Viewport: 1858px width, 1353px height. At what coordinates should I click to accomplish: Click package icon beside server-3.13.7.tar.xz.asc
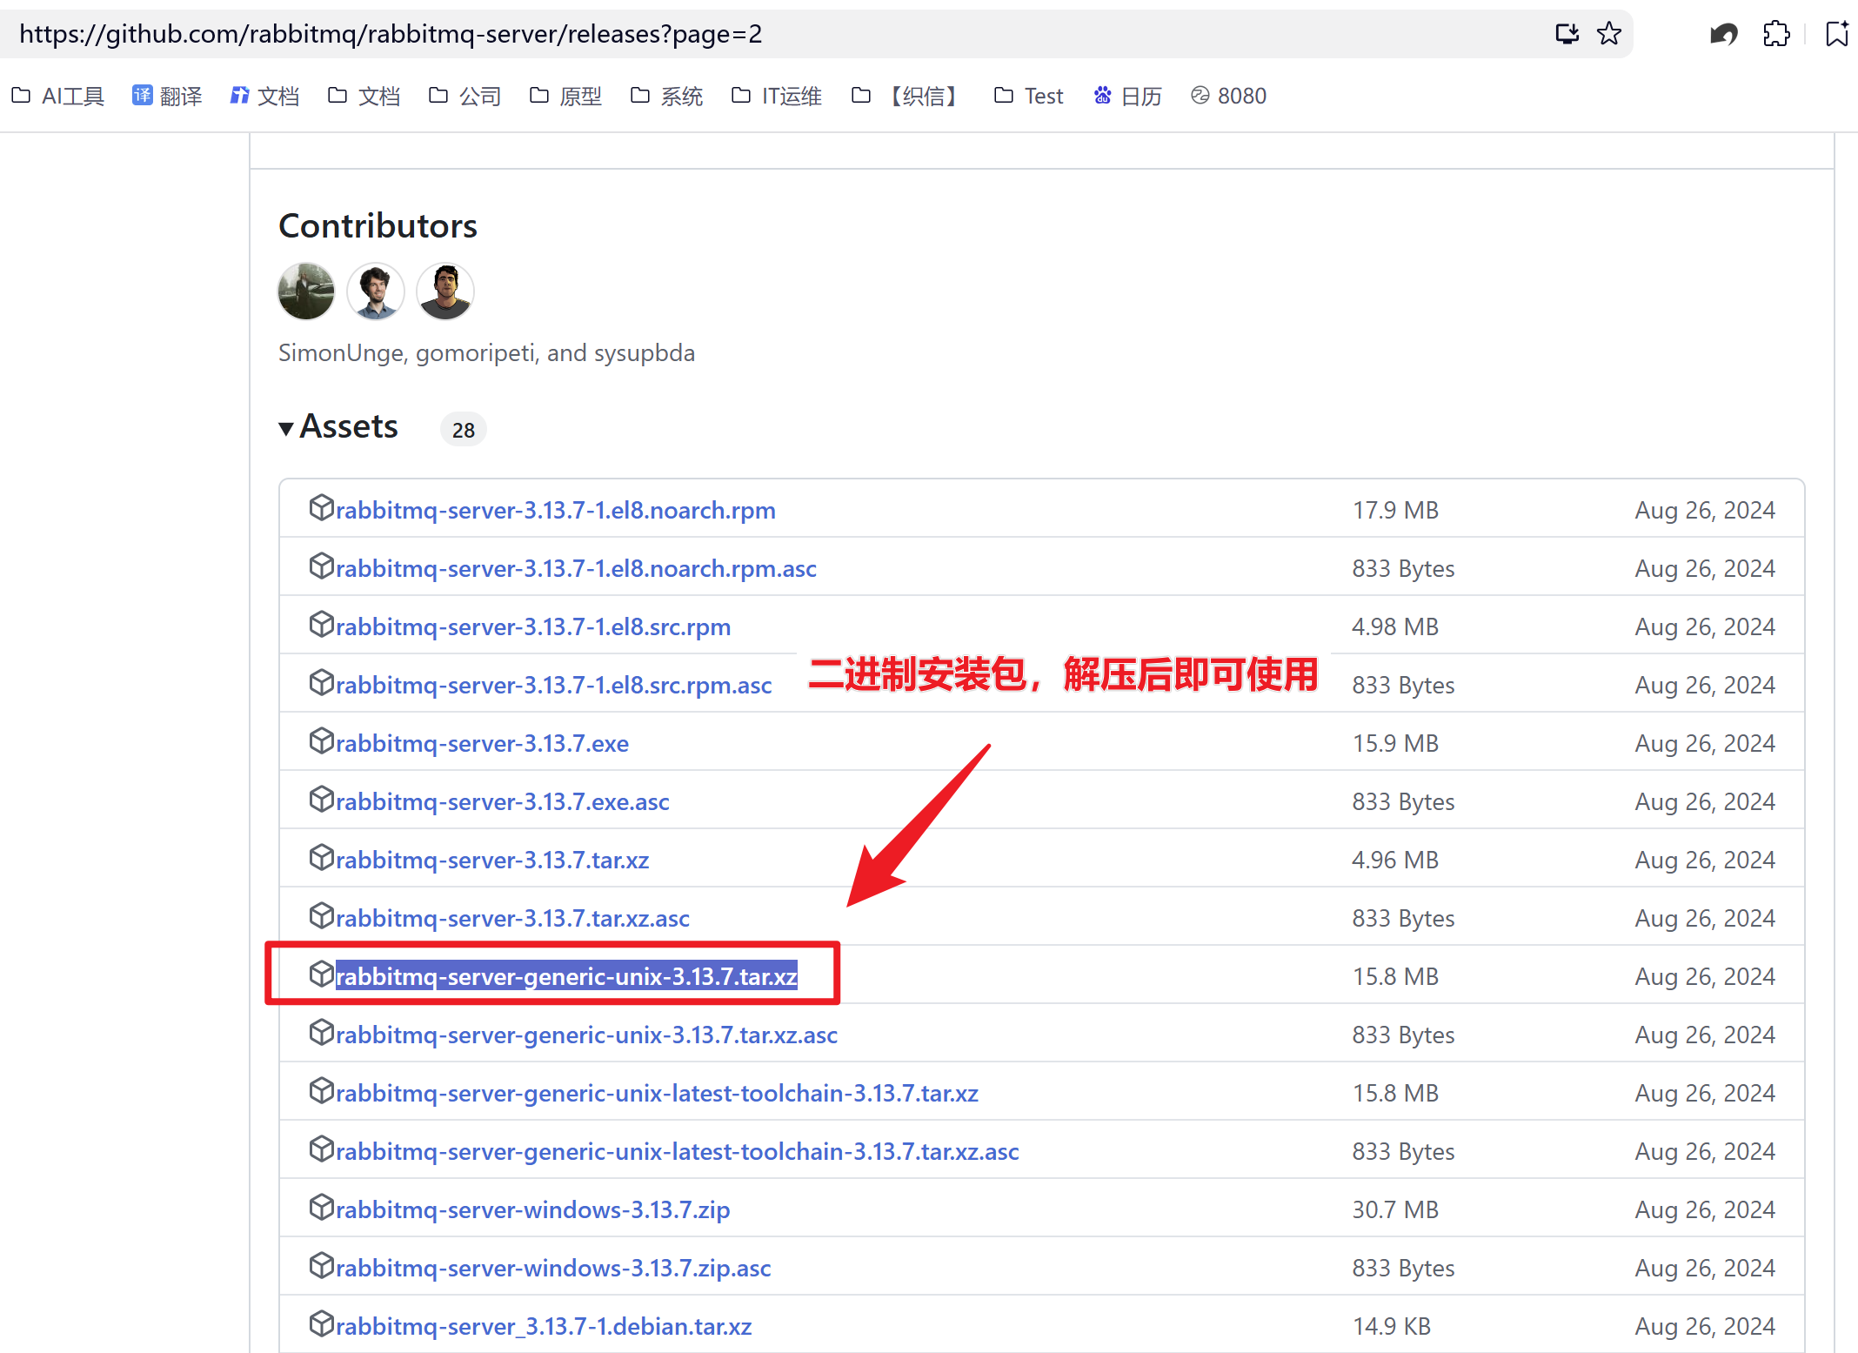(321, 915)
